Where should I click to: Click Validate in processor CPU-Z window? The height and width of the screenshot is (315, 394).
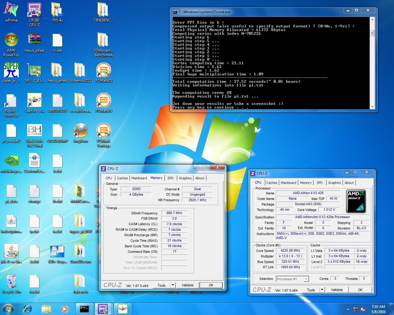point(337,290)
